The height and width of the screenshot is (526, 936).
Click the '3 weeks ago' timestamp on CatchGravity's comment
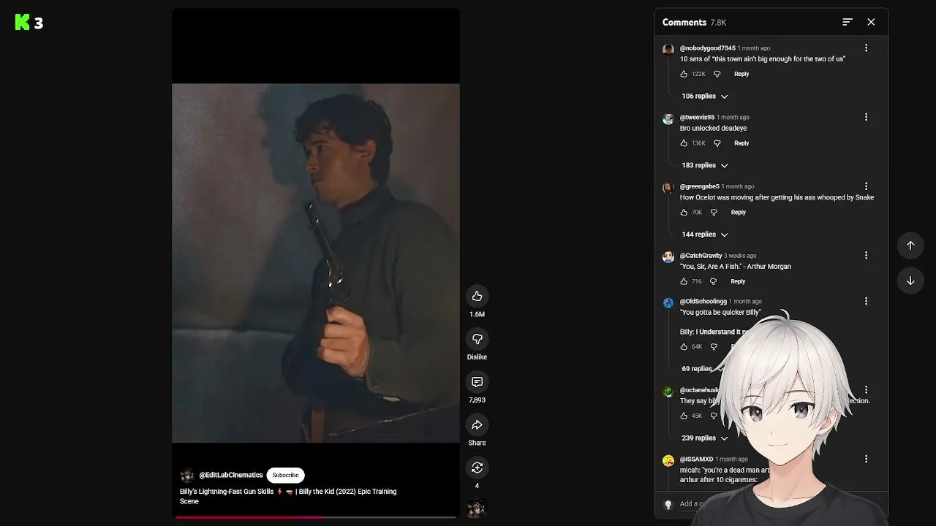click(x=740, y=256)
